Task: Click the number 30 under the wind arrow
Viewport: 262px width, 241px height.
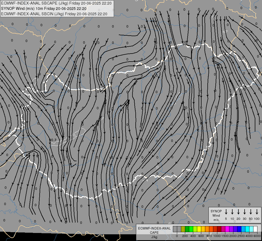Action: [244, 219]
